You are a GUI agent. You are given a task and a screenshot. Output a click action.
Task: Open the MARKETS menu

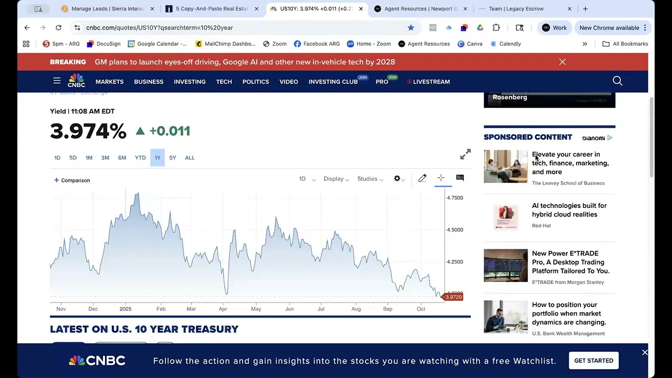coord(109,81)
